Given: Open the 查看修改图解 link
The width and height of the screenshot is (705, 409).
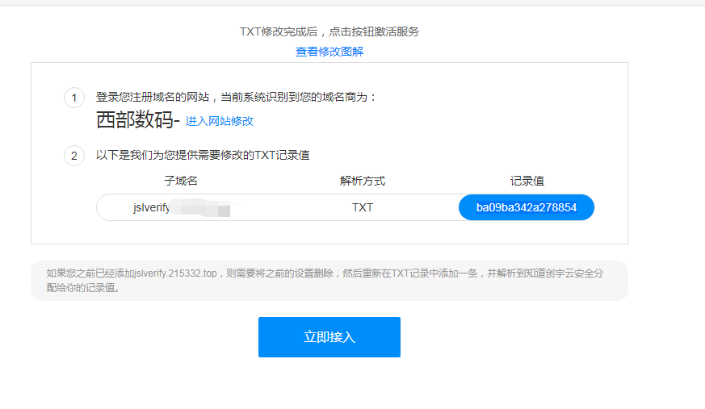Looking at the screenshot, I should coord(329,52).
